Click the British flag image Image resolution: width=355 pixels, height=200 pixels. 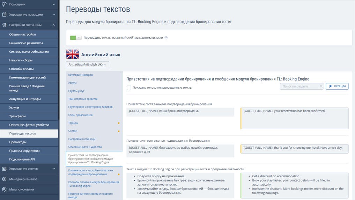click(73, 54)
